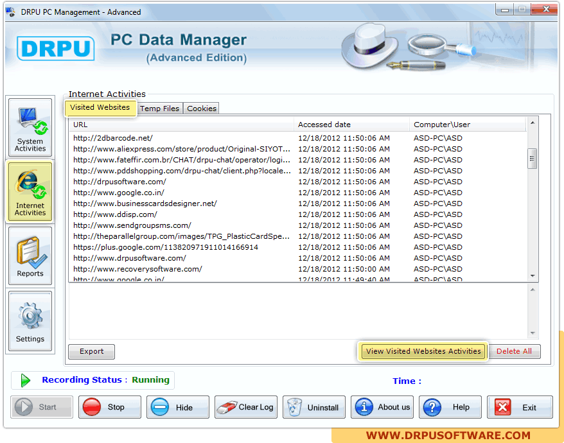Click the Uninstall recycle bin button
The width and height of the screenshot is (564, 443).
tap(314, 407)
